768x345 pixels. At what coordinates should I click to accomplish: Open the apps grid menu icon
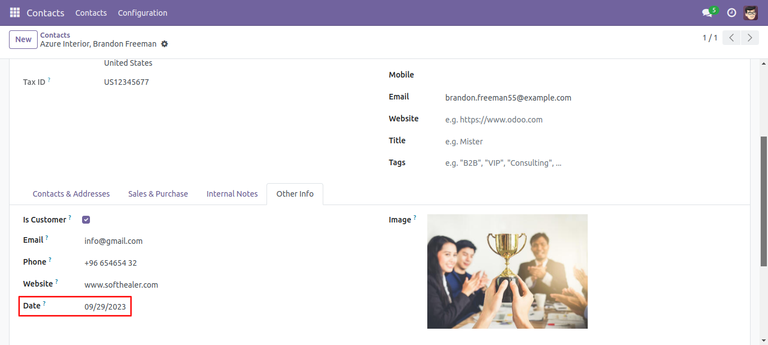(x=15, y=12)
